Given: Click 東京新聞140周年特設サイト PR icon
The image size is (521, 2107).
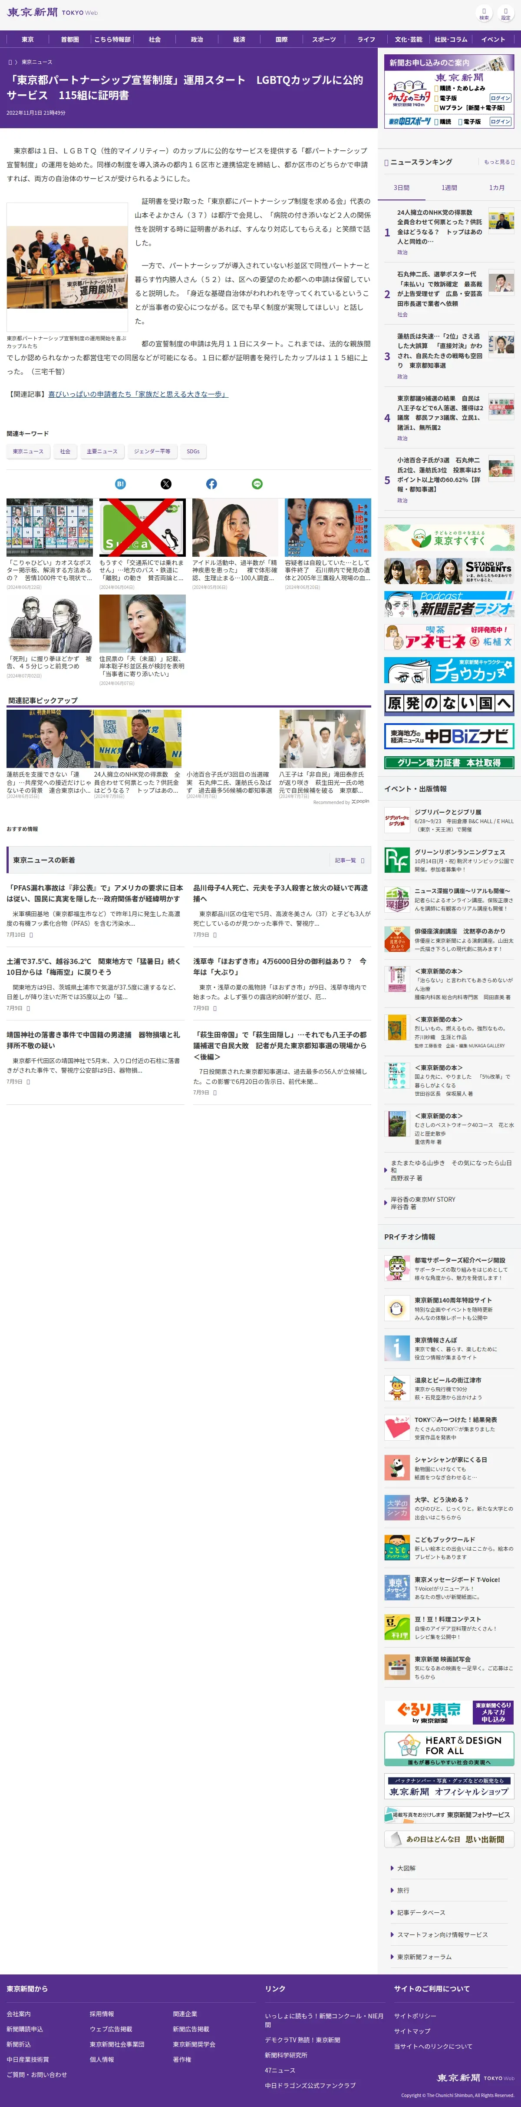Looking at the screenshot, I should [397, 1309].
